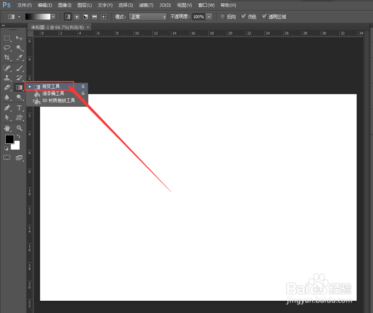Image resolution: width=373 pixels, height=313 pixels.
Task: Choose Linear Gradient style
Action: (x=68, y=17)
